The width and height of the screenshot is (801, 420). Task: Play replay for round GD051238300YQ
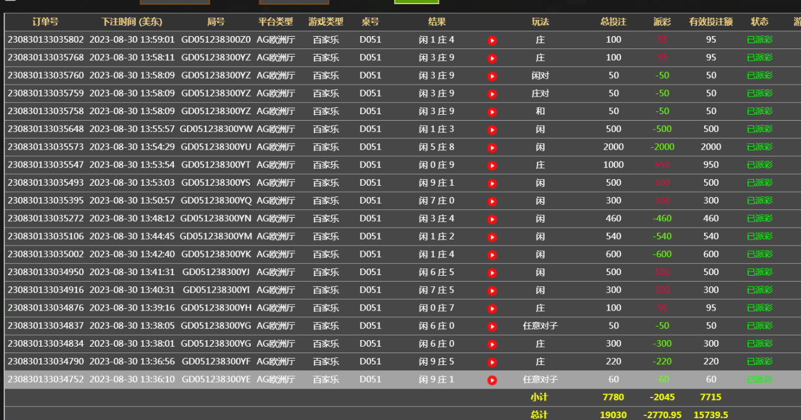[492, 201]
